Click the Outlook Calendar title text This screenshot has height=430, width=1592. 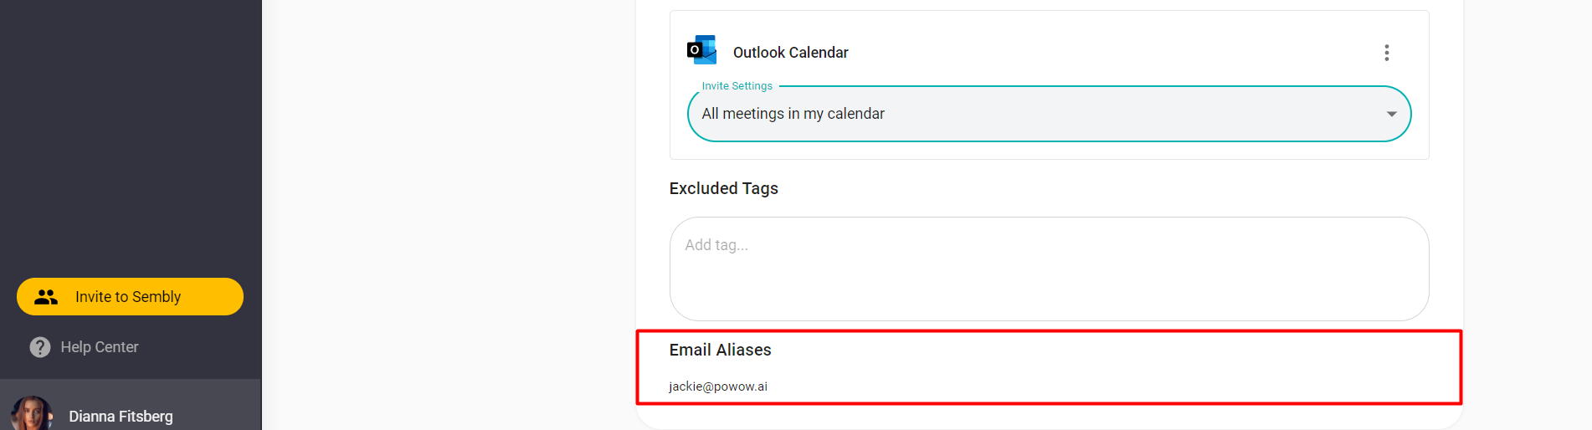coord(790,53)
